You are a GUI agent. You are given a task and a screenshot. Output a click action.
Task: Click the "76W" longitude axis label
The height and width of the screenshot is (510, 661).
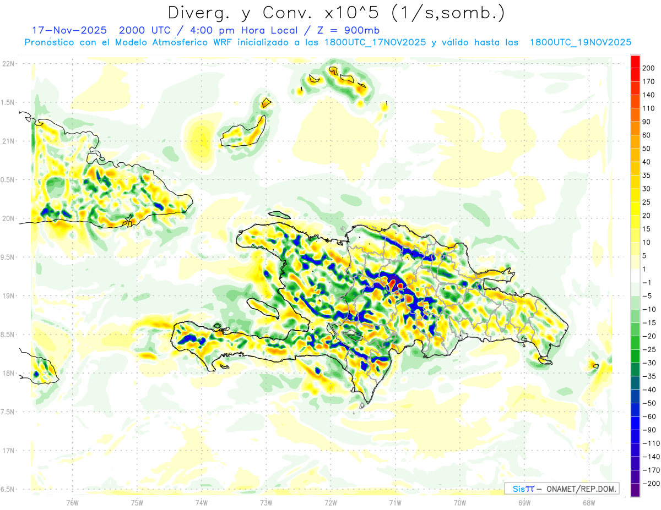click(72, 503)
